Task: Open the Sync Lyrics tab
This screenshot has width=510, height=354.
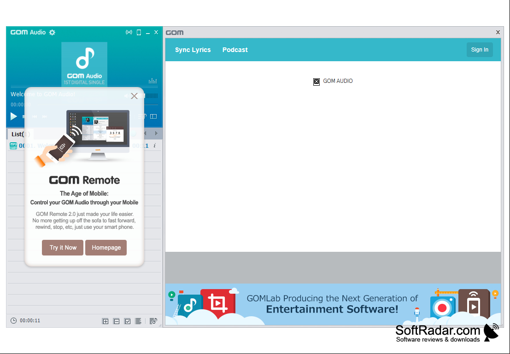Action: pos(193,50)
